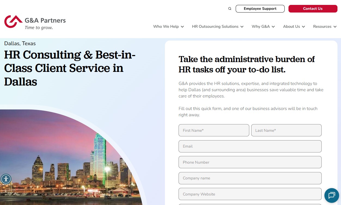
Task: Select the Company name field
Action: (x=250, y=178)
